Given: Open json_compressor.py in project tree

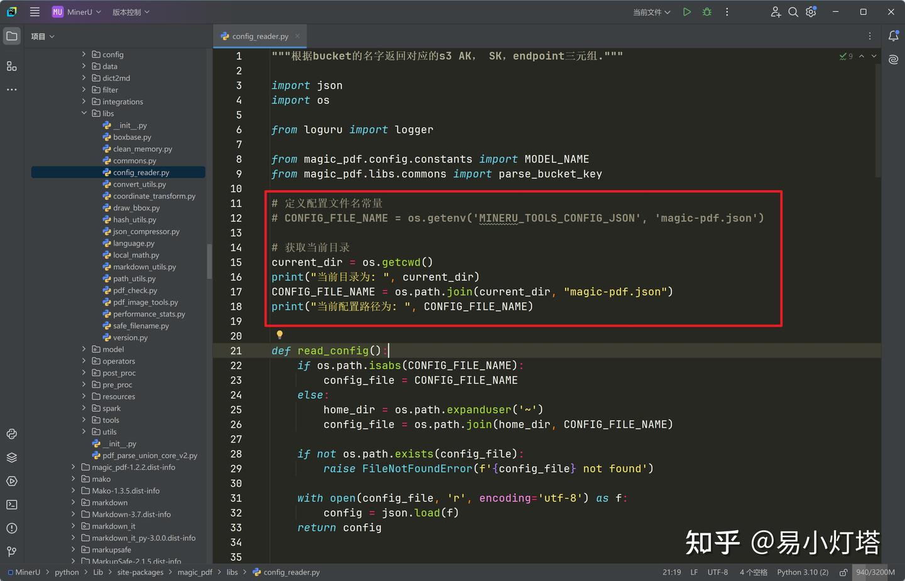Looking at the screenshot, I should click(146, 231).
